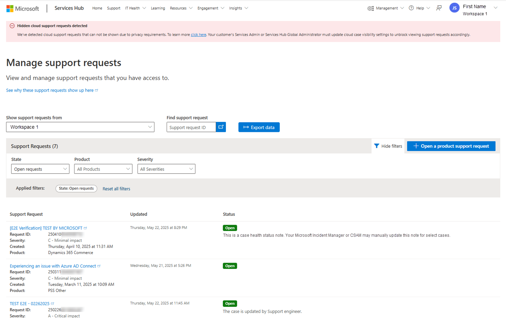Click the Support Request column header

26,214
